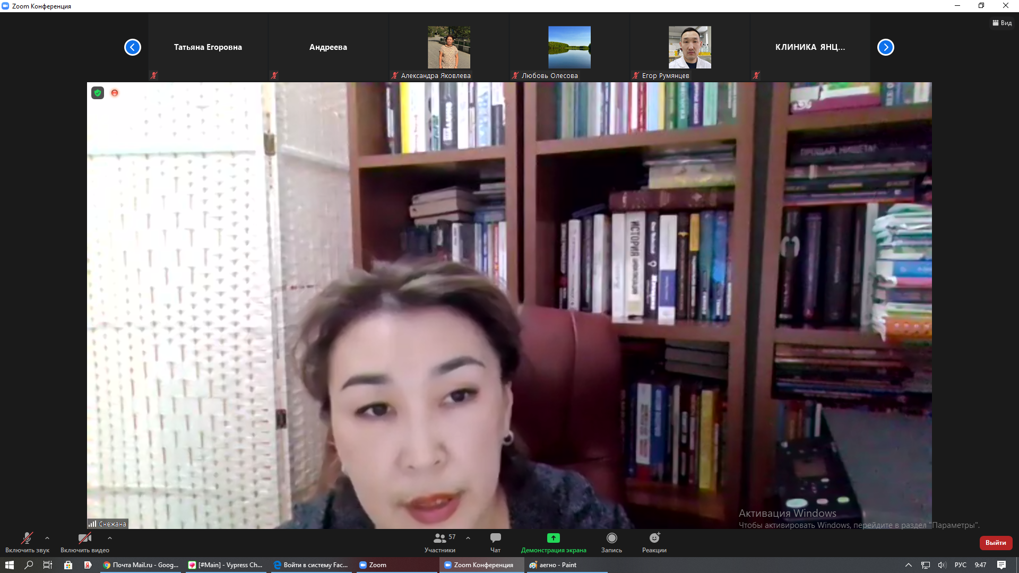Open green shield encryption info icon
Viewport: 1019px width, 573px height.
coord(98,93)
